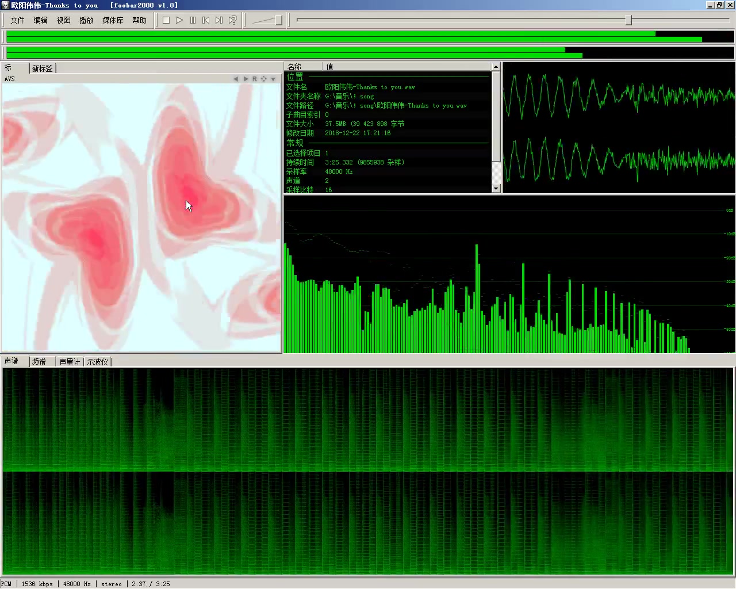Click the 声道 property row
This screenshot has width=736, height=589.
388,181
